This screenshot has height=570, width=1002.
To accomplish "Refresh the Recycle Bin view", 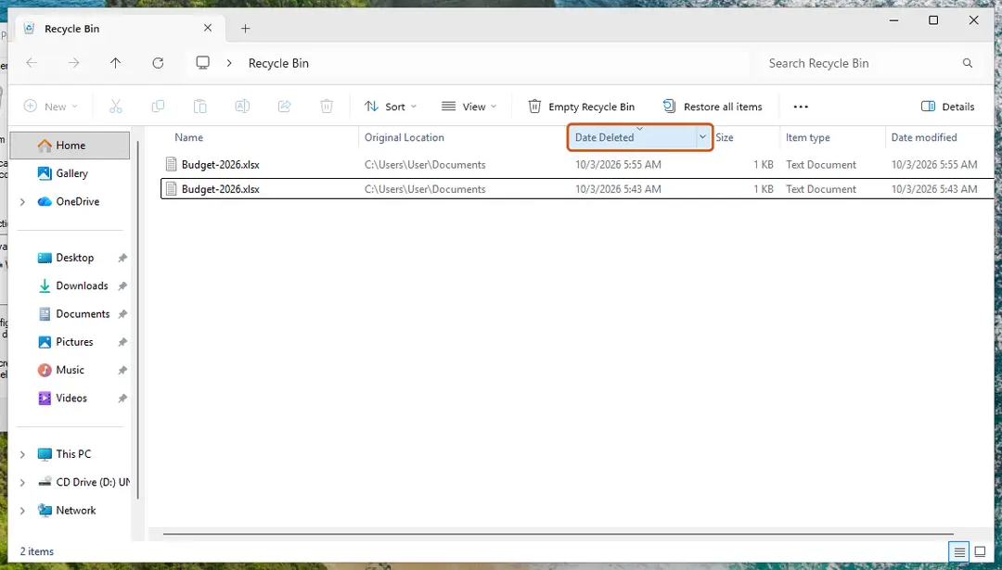I will (158, 62).
